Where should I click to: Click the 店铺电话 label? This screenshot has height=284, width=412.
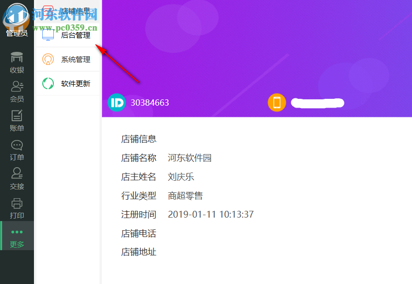(x=138, y=233)
